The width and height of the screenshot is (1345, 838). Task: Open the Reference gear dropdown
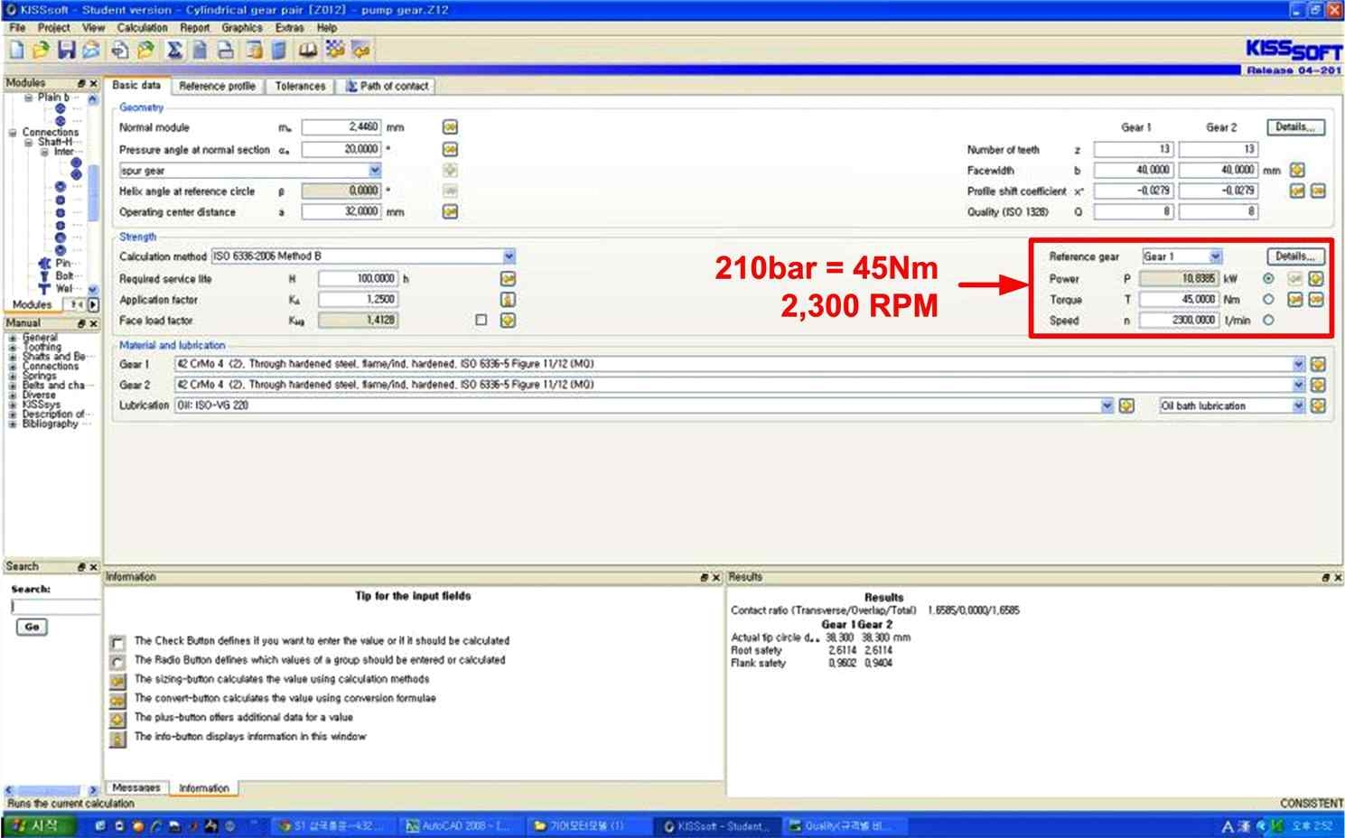pyautogui.click(x=1215, y=256)
